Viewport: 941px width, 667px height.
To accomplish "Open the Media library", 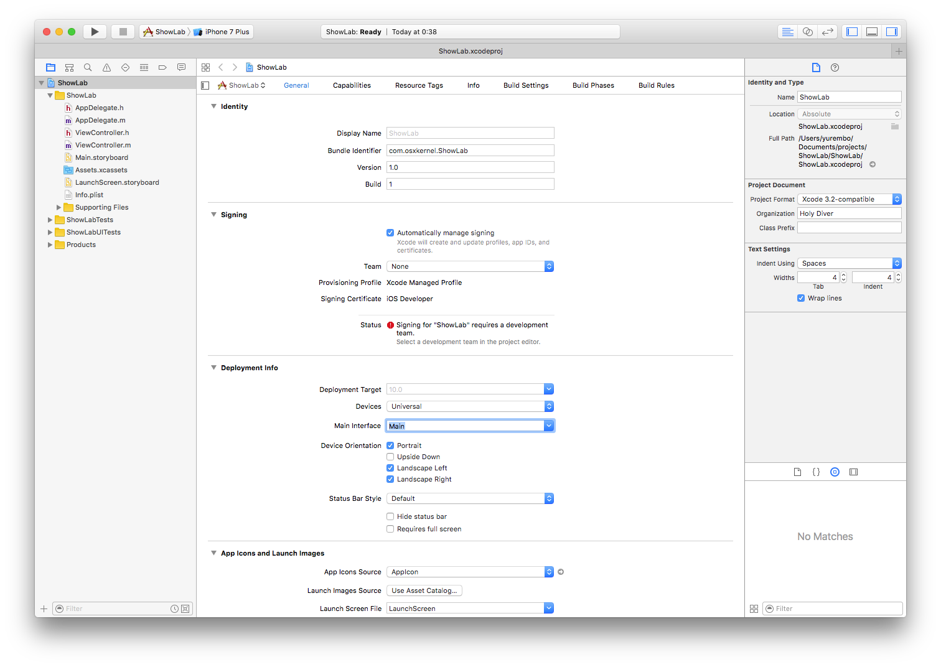I will point(853,472).
